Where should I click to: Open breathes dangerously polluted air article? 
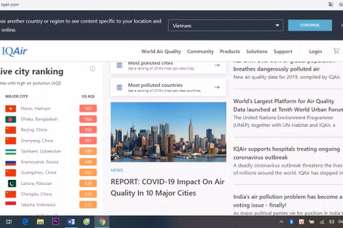tap(276, 69)
